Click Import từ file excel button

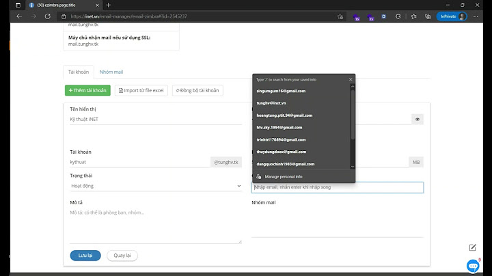point(141,90)
